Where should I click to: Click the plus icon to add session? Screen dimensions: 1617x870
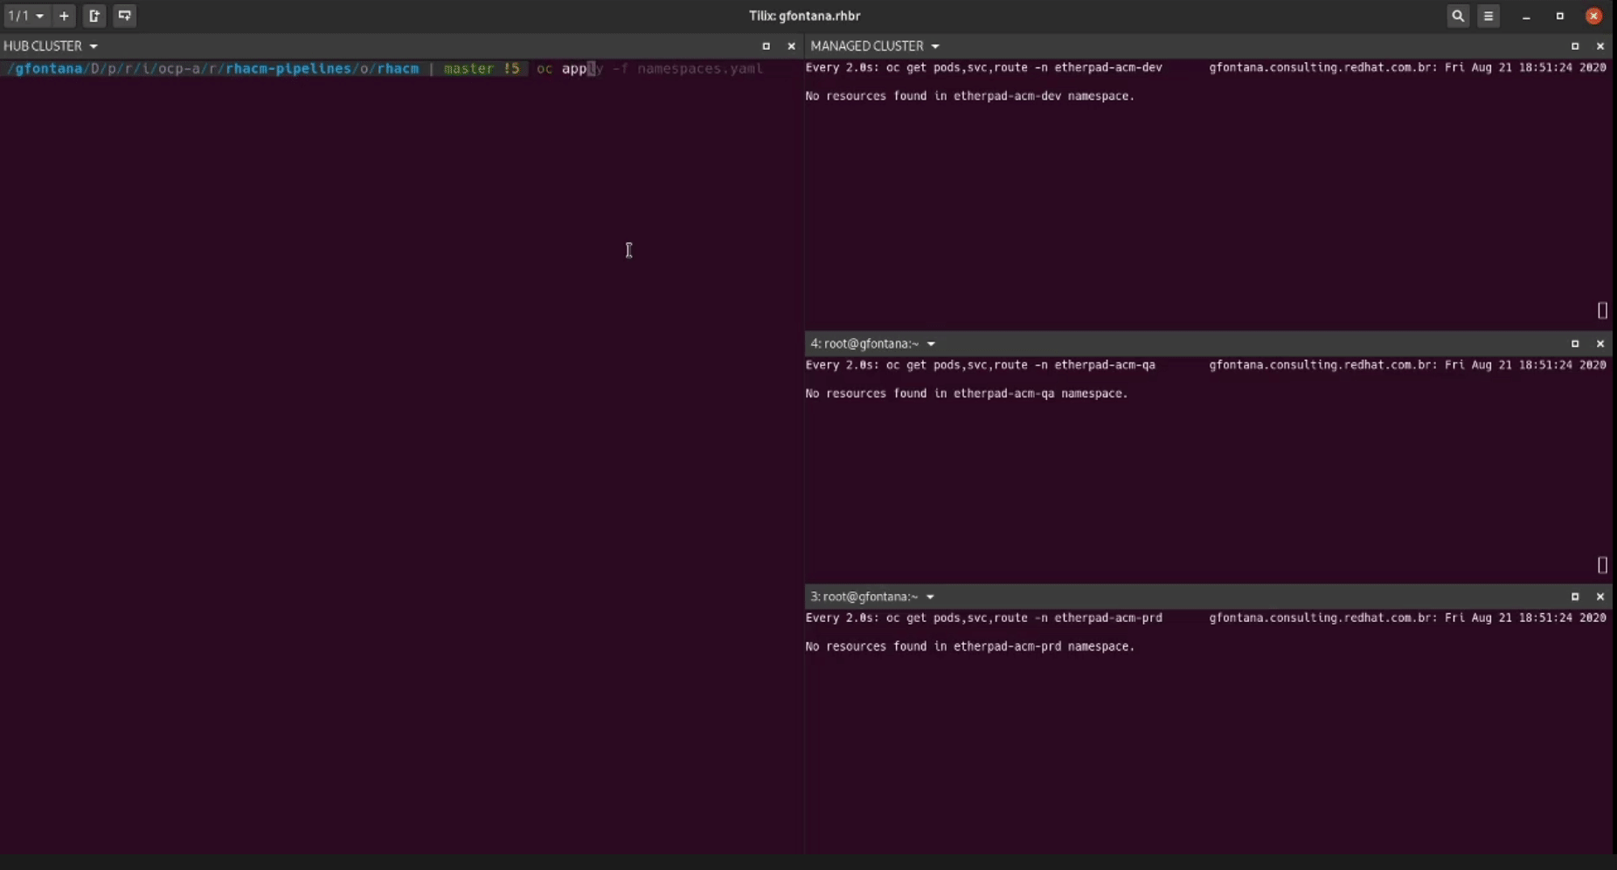pos(64,16)
